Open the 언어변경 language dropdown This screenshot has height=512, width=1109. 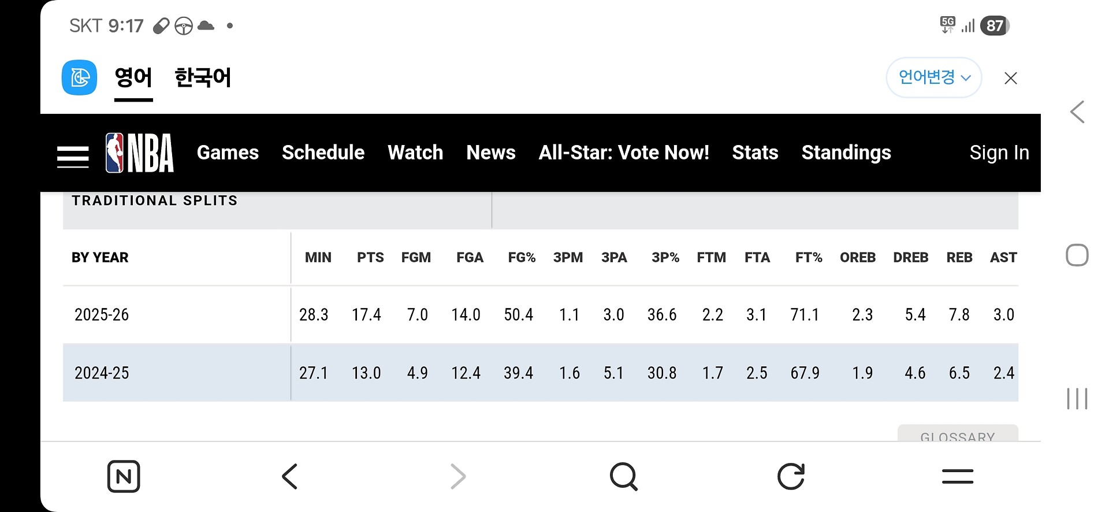click(933, 77)
